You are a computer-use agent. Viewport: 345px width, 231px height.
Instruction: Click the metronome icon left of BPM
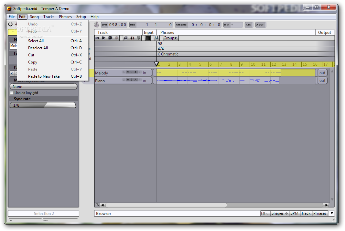[x=96, y=25]
